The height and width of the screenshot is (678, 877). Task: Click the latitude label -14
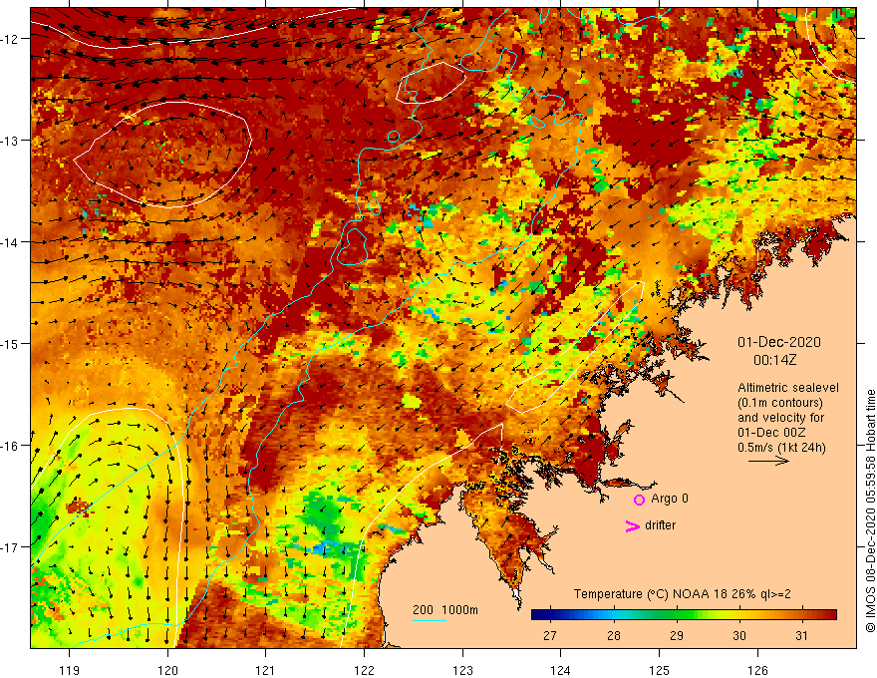coord(9,242)
